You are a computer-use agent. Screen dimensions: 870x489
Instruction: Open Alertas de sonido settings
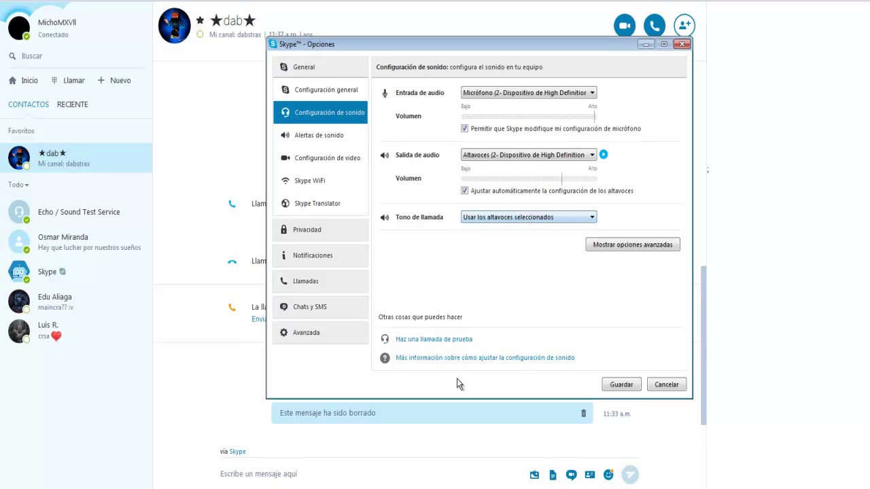pyautogui.click(x=320, y=135)
